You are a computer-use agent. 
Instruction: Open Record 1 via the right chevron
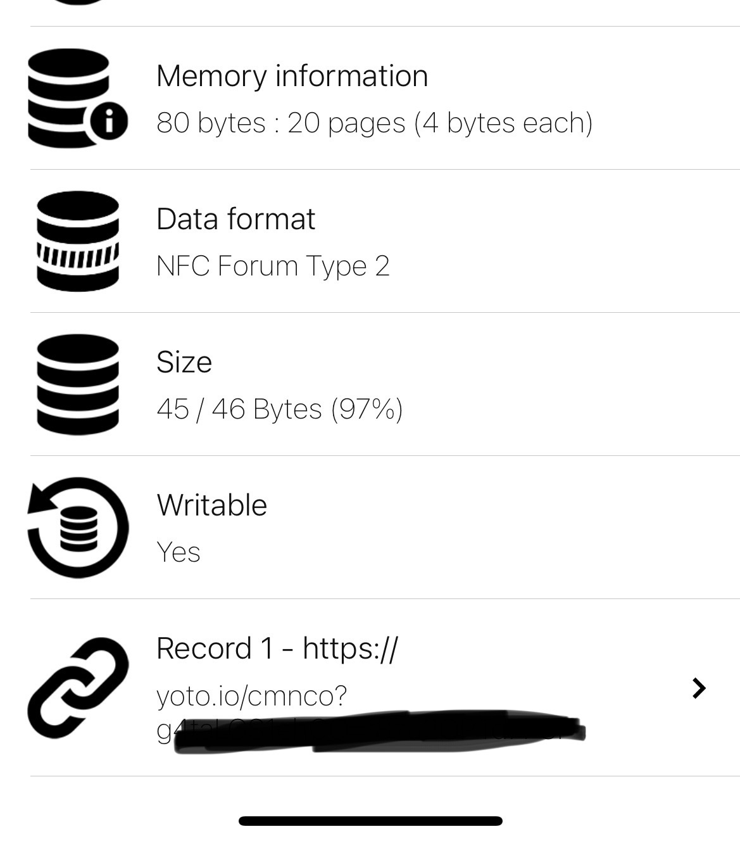699,688
